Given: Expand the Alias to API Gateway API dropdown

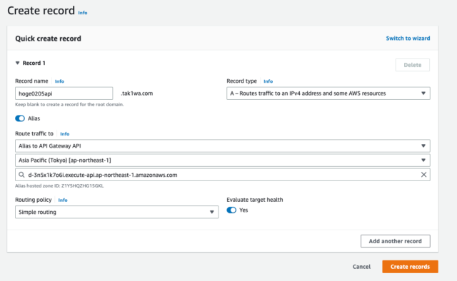Looking at the screenshot, I should pos(223,146).
